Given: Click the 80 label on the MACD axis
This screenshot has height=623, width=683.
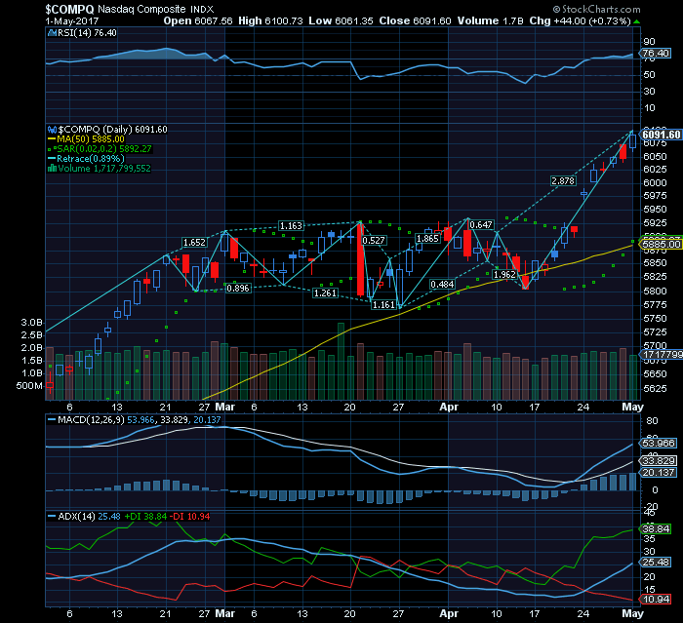Looking at the screenshot, I should (652, 421).
